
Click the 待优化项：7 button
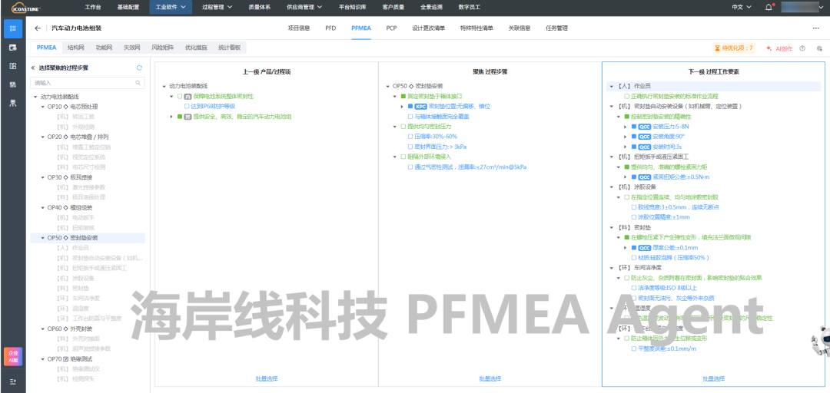click(x=734, y=48)
